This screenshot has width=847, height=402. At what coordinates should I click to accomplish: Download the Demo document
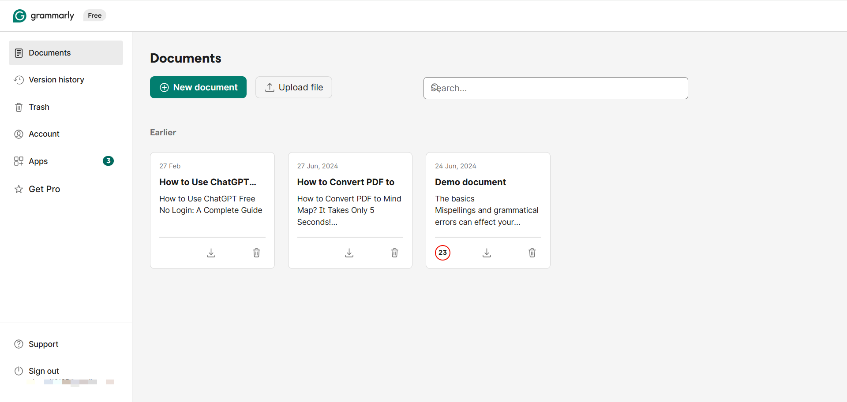(487, 253)
